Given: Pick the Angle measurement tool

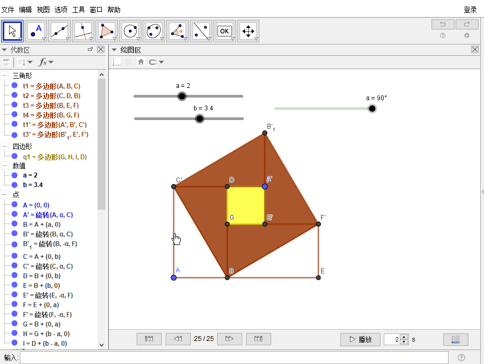Looking at the screenshot, I should click(177, 31).
